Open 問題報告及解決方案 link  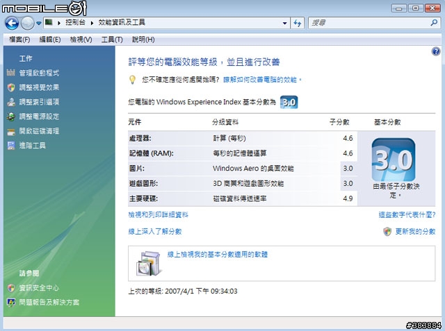pos(49,303)
